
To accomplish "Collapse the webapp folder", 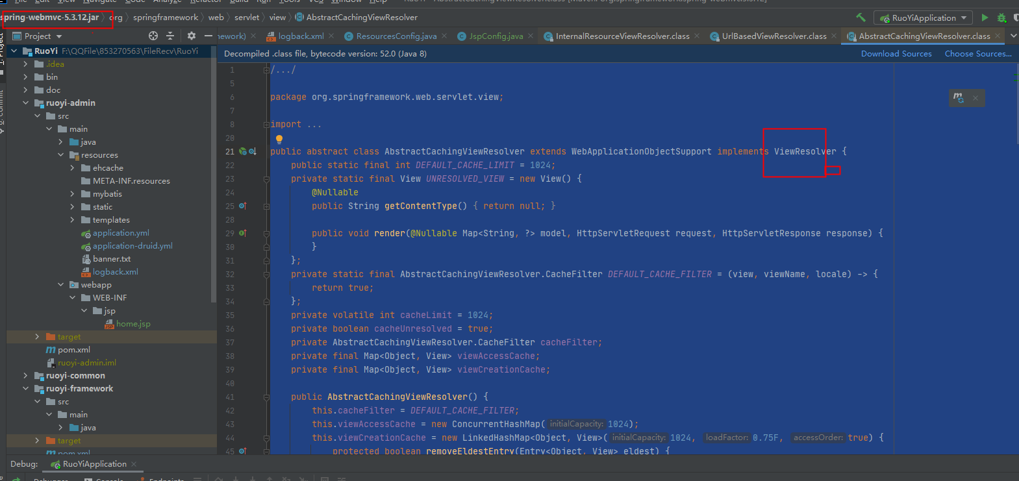I will point(60,284).
